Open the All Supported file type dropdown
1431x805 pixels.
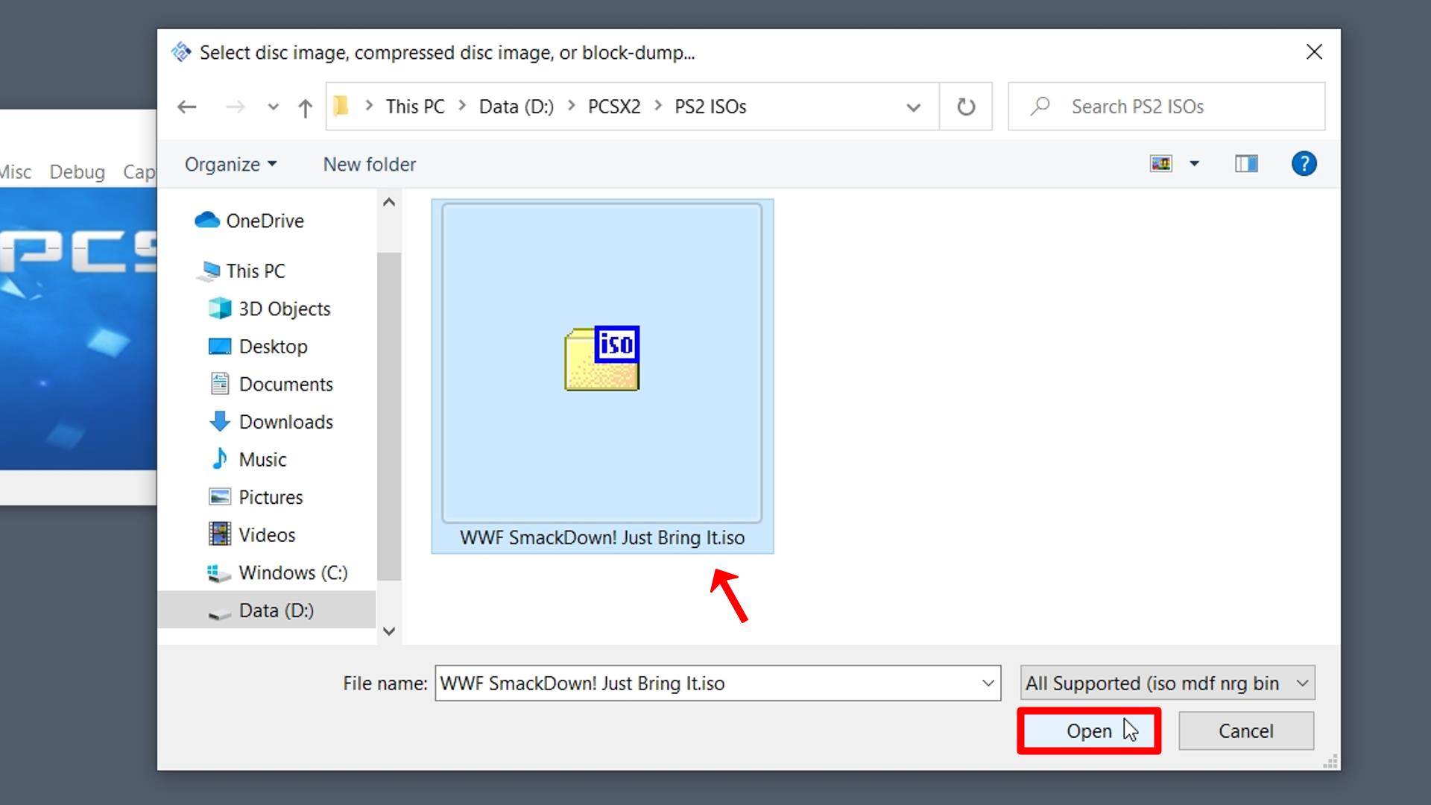click(x=1167, y=683)
